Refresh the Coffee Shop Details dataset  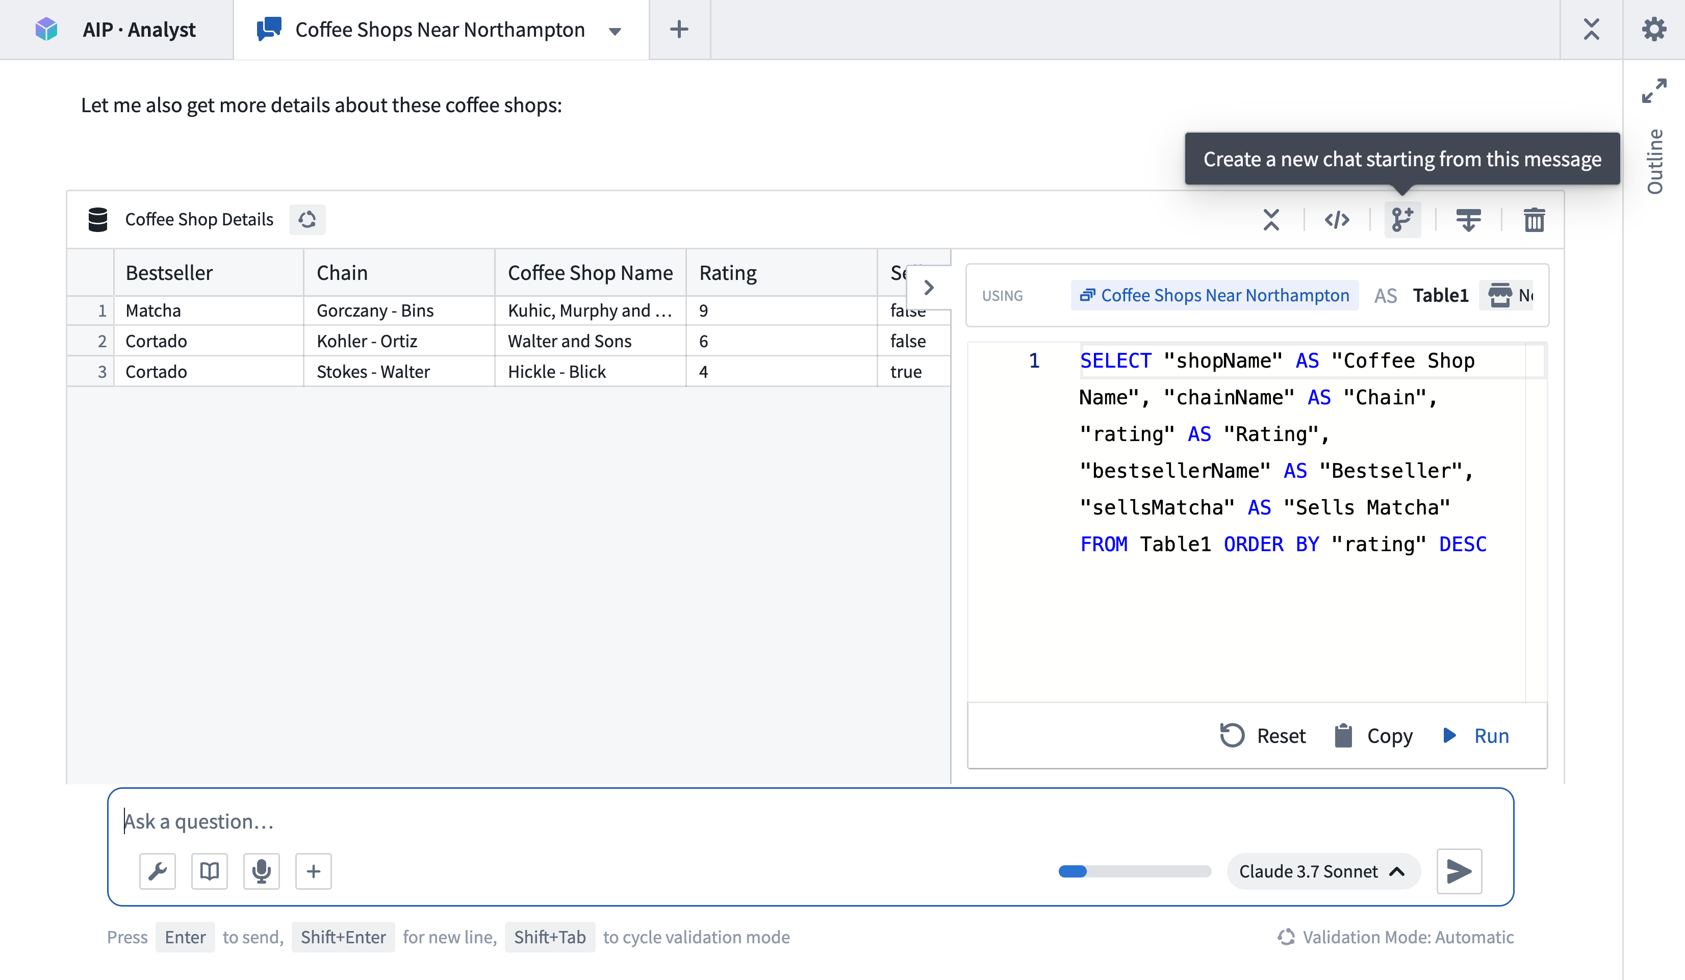tap(307, 219)
